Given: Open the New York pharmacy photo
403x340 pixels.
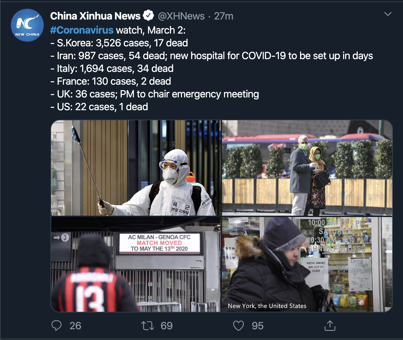Looking at the screenshot, I should (307, 264).
